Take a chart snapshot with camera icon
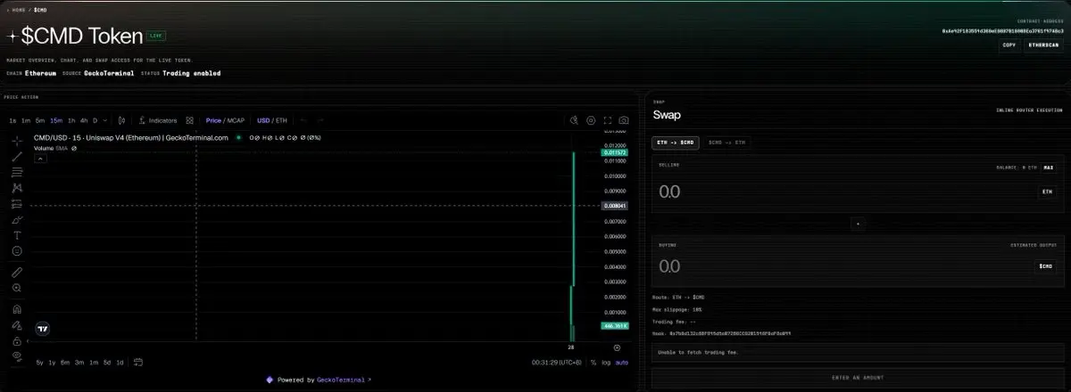The height and width of the screenshot is (392, 1071). click(623, 120)
